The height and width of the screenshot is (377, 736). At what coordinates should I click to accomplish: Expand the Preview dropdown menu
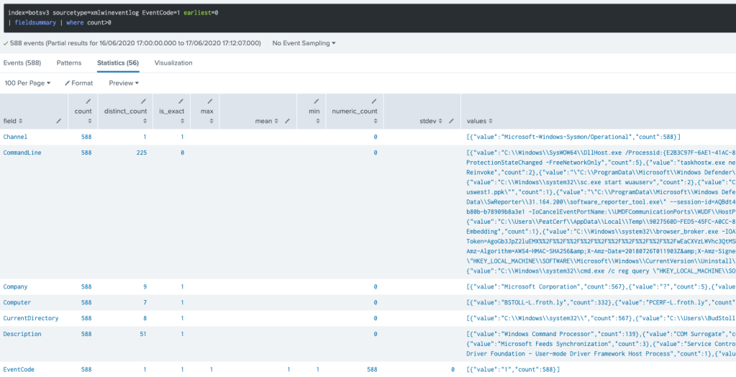click(124, 83)
